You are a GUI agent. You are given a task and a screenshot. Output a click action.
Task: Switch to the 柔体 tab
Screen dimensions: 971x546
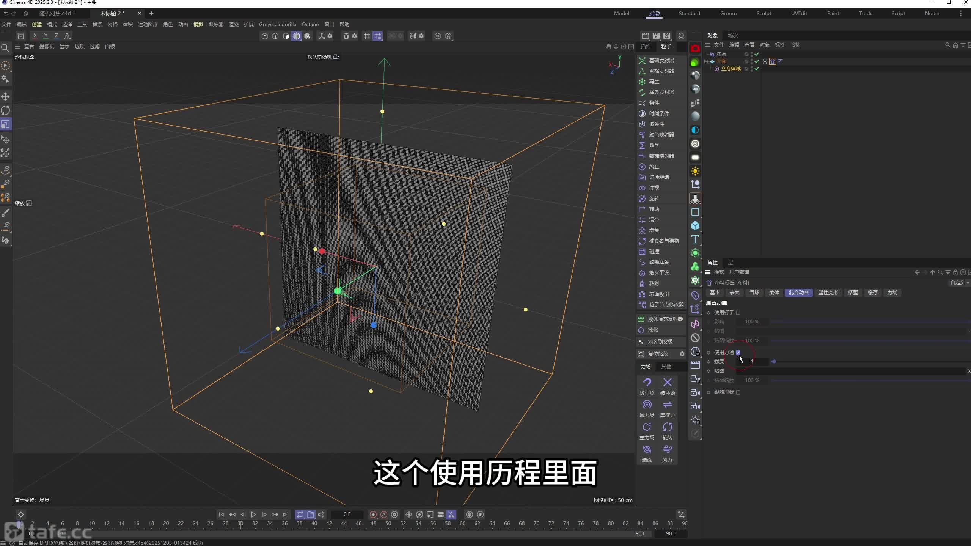[774, 292]
